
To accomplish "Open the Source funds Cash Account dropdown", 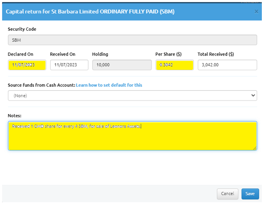I will pos(132,96).
